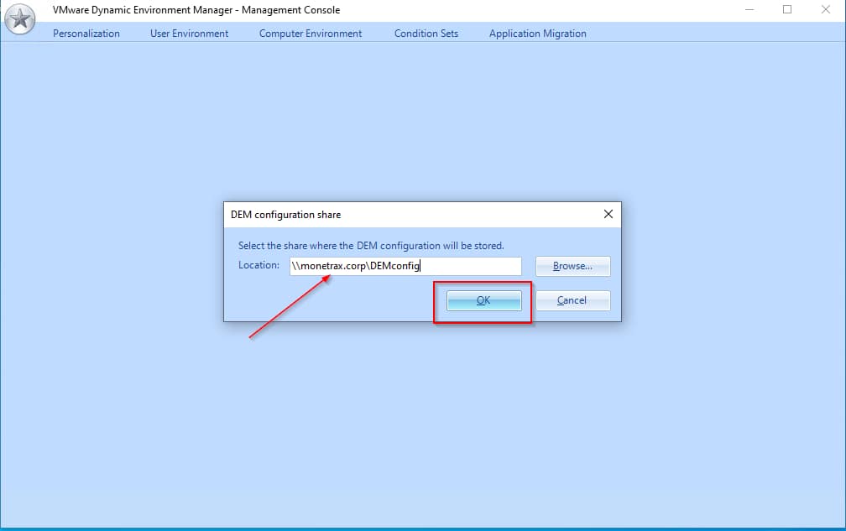Go to the Condition Sets tab
This screenshot has height=531, width=846.
(426, 34)
